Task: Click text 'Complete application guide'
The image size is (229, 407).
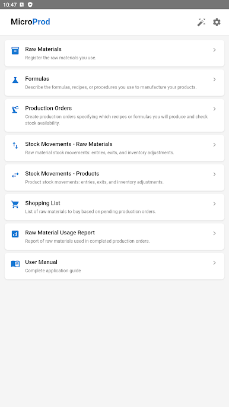Action: [x=53, y=271]
